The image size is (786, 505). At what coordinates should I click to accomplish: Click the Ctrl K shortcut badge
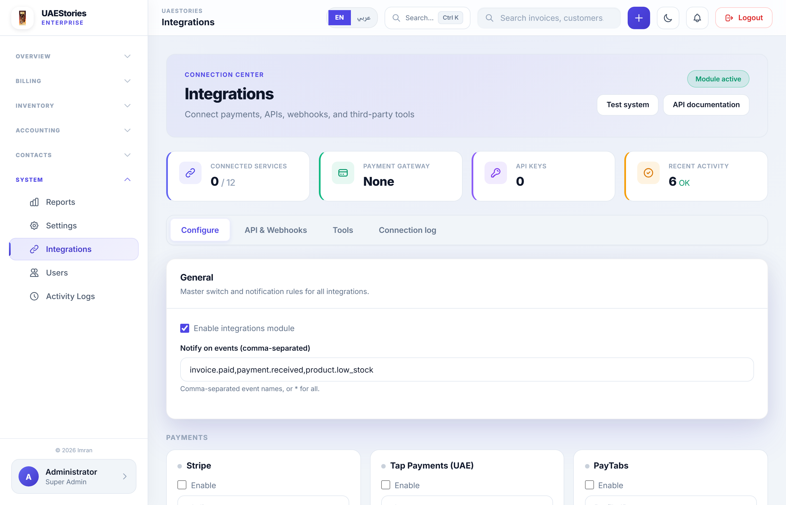(451, 18)
